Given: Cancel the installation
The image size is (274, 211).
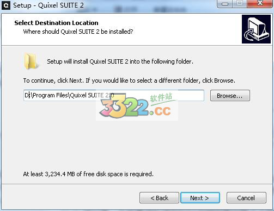Looking at the screenshot, I should coord(246,198).
